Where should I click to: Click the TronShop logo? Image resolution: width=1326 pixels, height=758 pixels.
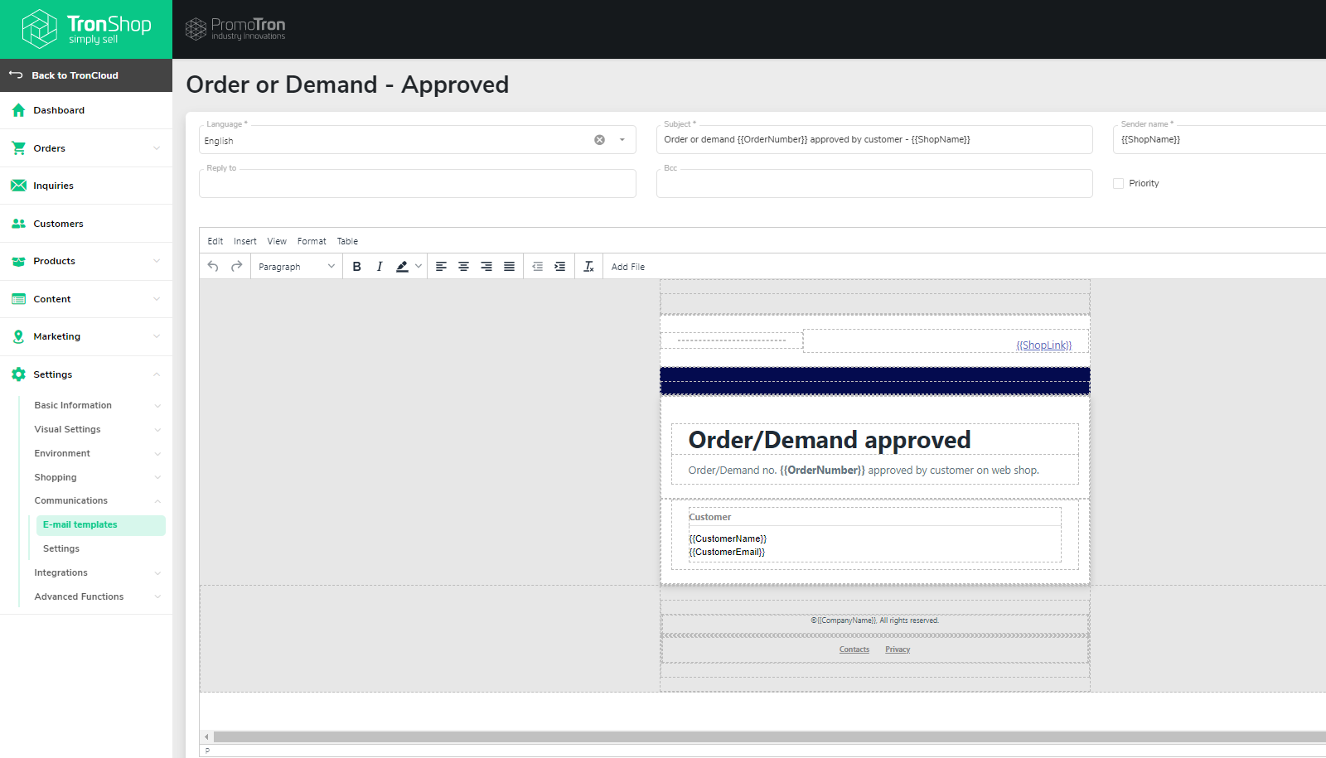click(x=86, y=29)
